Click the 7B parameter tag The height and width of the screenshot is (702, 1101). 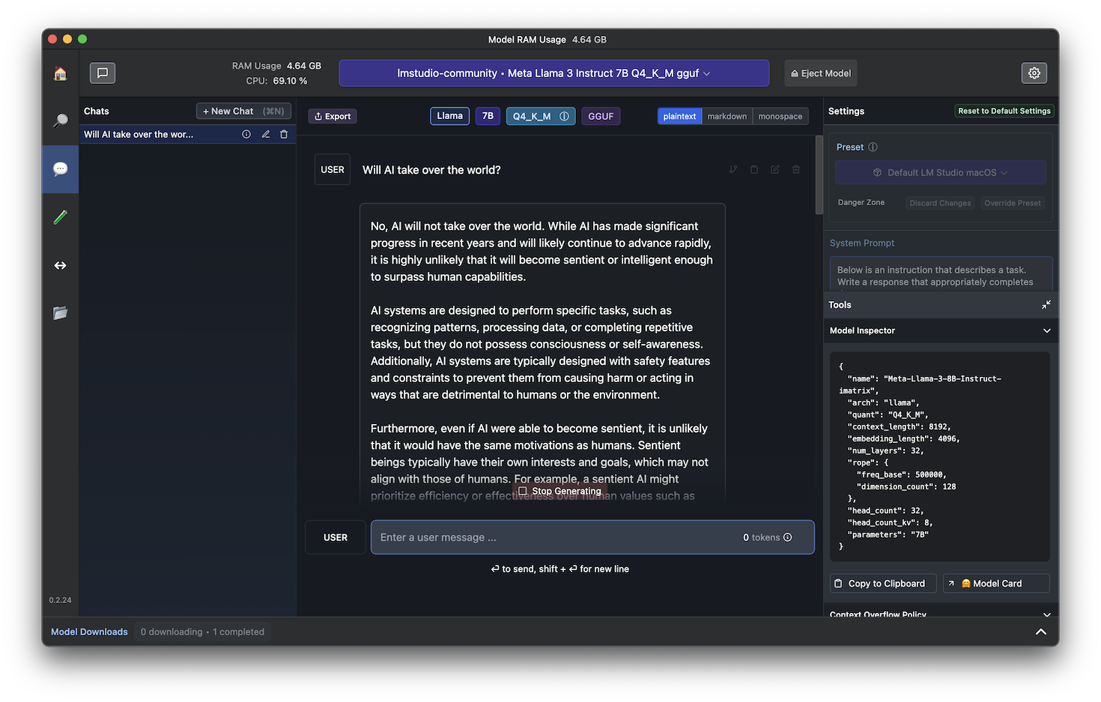click(488, 116)
